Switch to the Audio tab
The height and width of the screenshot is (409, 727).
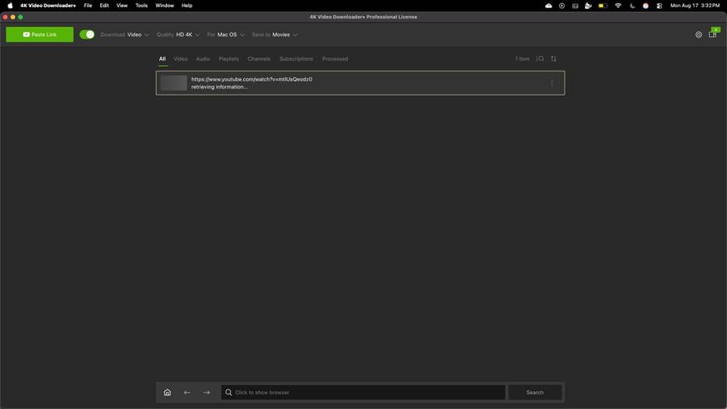(x=203, y=59)
